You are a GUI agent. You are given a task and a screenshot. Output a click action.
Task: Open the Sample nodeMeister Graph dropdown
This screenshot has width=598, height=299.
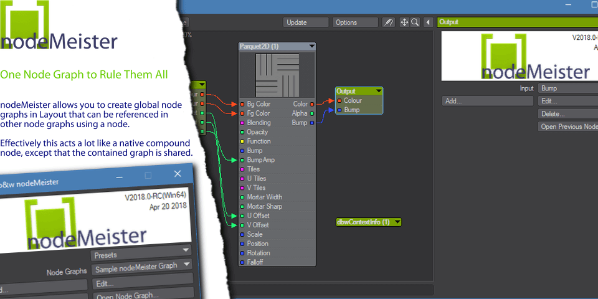[141, 265]
